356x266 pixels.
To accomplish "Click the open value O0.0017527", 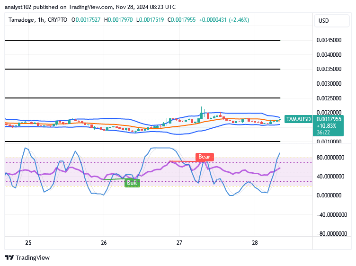I will pos(86,20).
